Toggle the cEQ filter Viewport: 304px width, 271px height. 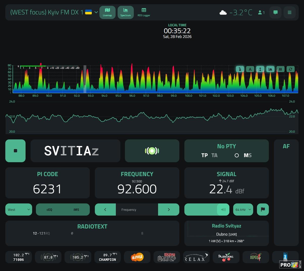49,210
